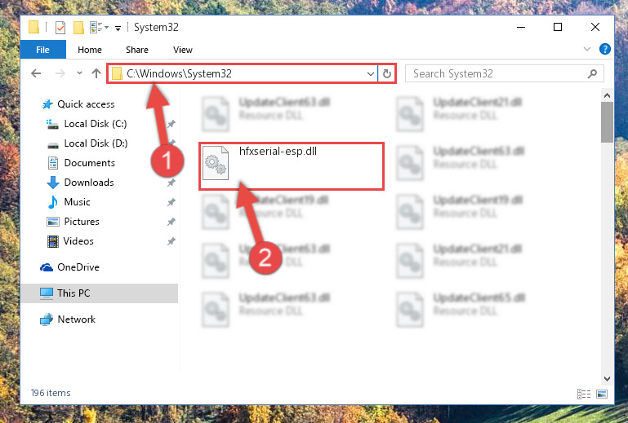Open the File ribbon tab
This screenshot has width=628, height=423.
pyautogui.click(x=42, y=50)
